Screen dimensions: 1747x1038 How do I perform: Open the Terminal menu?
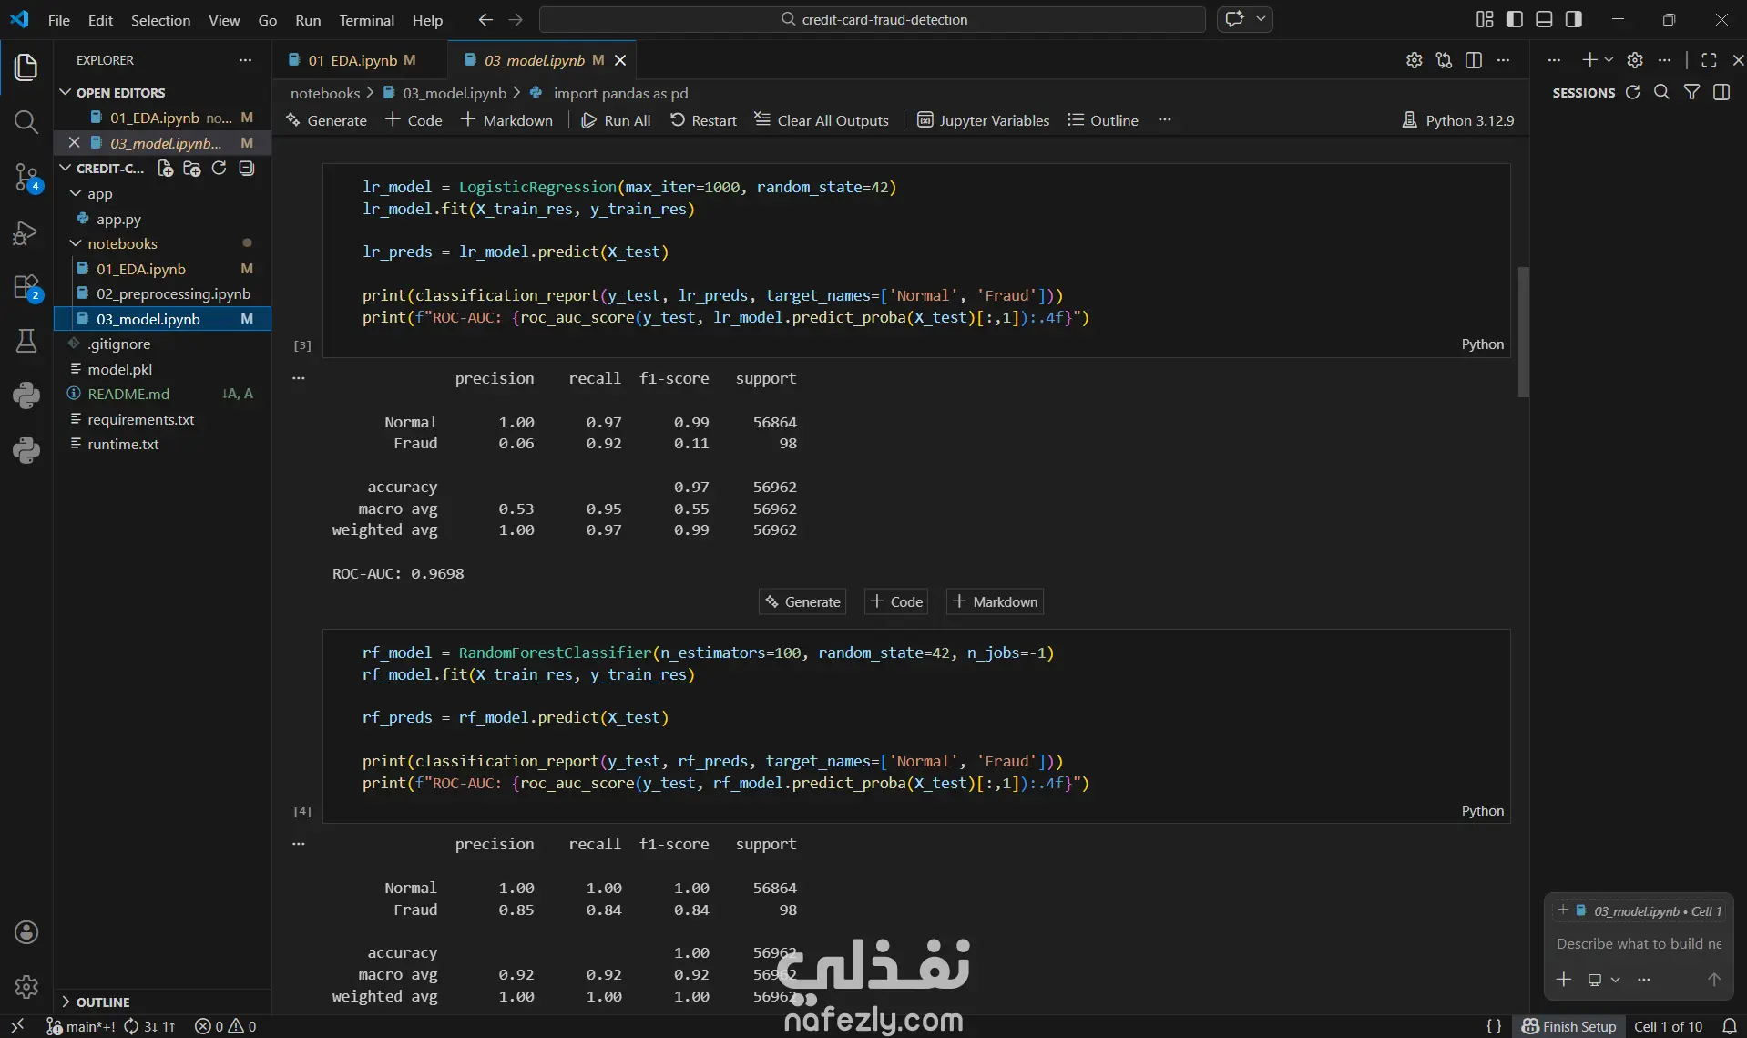(366, 20)
